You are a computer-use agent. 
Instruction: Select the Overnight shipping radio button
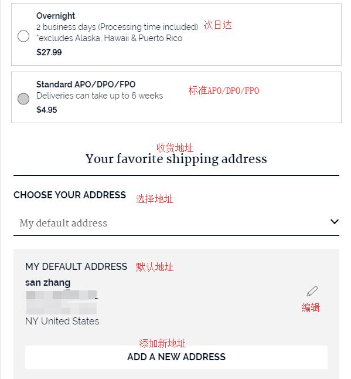23,36
